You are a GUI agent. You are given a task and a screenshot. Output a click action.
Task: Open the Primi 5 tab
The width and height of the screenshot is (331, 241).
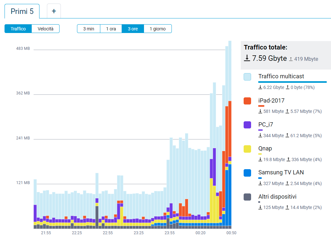point(22,11)
